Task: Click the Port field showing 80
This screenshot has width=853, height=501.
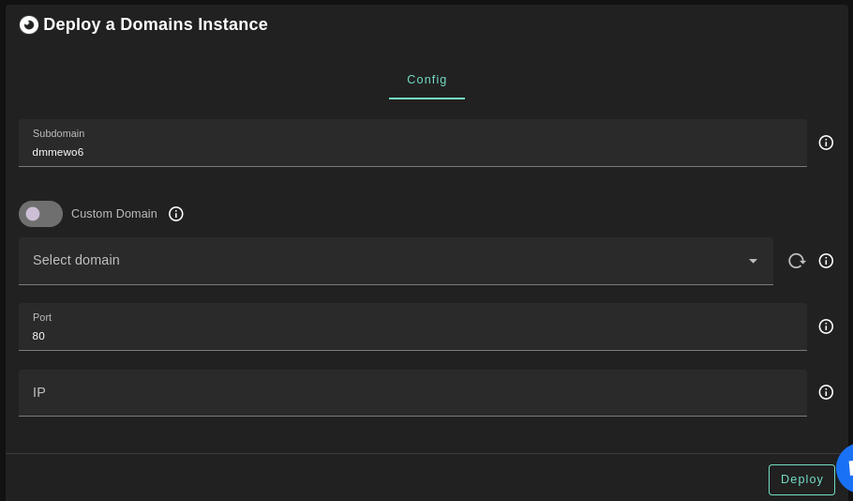Action: (412, 336)
